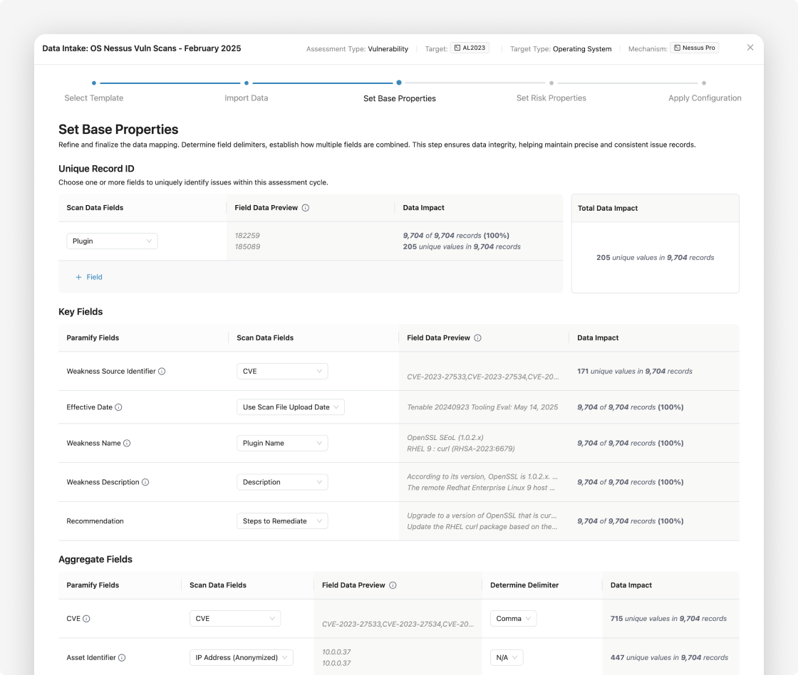Open the Description dropdown
798x675 pixels.
click(282, 482)
